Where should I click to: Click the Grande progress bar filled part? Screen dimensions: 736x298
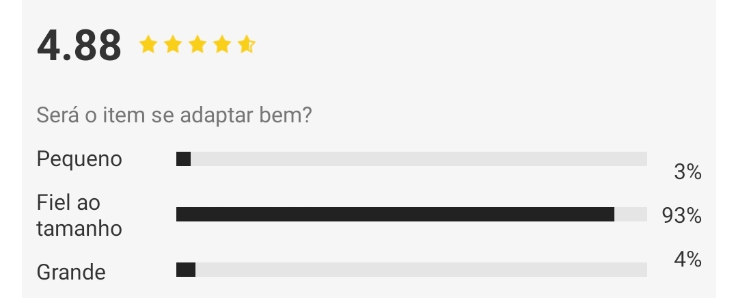[x=186, y=270]
